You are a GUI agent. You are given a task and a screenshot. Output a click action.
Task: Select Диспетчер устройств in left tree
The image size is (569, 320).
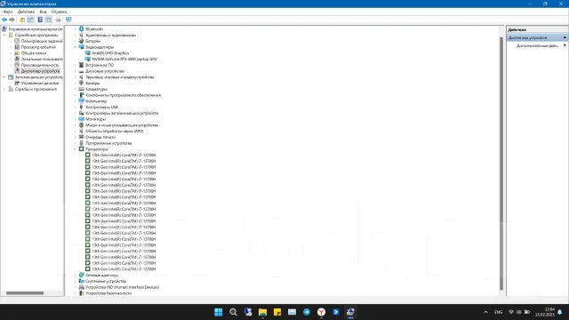pos(40,71)
